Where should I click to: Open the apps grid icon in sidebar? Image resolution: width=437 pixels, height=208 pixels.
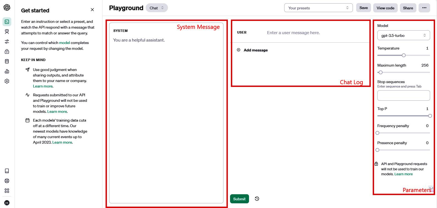[x=7, y=191]
